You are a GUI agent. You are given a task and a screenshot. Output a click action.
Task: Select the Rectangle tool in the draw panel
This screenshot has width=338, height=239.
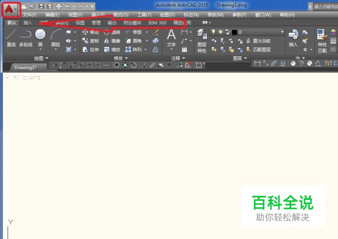68,32
